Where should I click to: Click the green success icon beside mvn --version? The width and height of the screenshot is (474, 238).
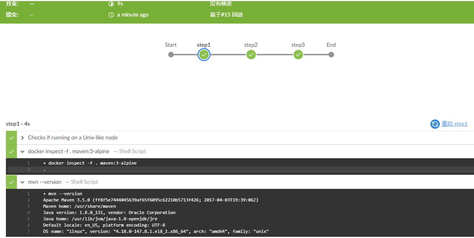click(11, 182)
